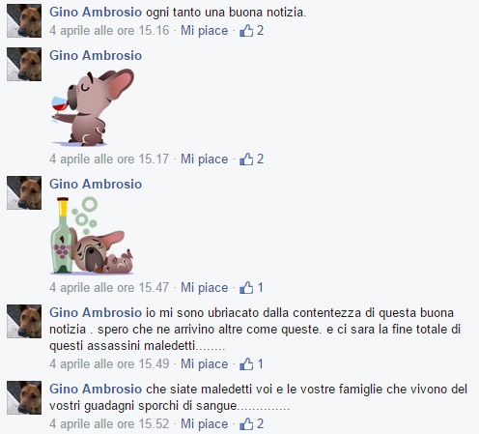Open Gino Ambrosio name on 'io mi sono ubriacato' comment

[x=96, y=313]
